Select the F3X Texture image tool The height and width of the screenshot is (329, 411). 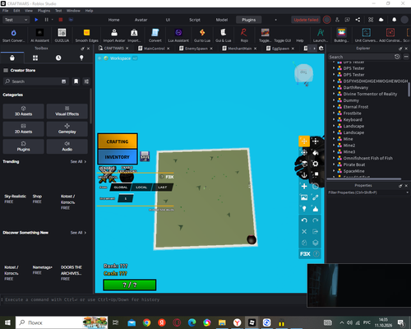304,197
